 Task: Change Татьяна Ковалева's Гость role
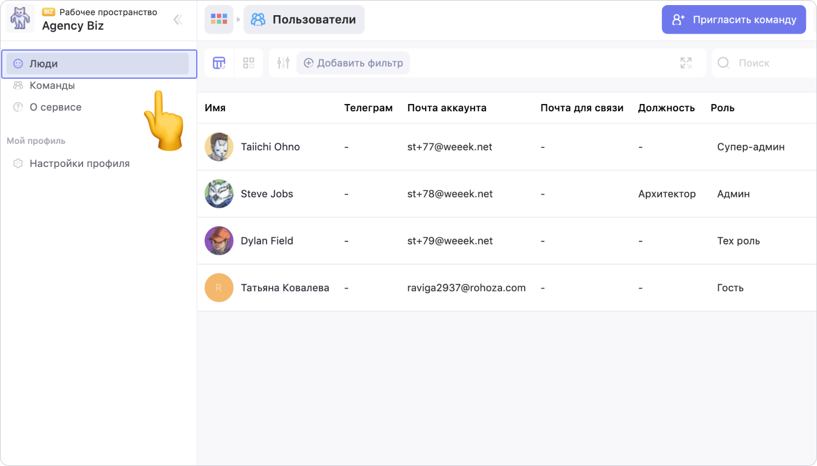[730, 288]
